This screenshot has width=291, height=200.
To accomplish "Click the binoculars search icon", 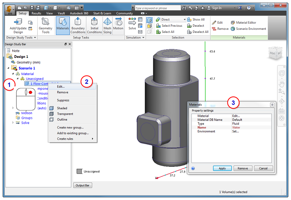I will 184,8.
